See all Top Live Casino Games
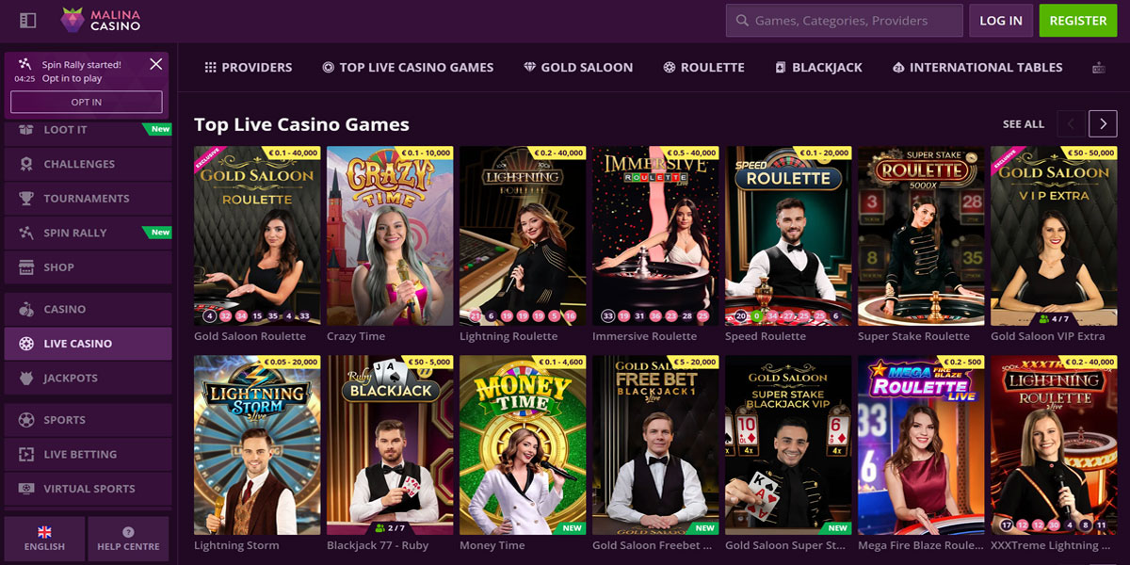This screenshot has width=1130, height=565. click(x=1024, y=124)
